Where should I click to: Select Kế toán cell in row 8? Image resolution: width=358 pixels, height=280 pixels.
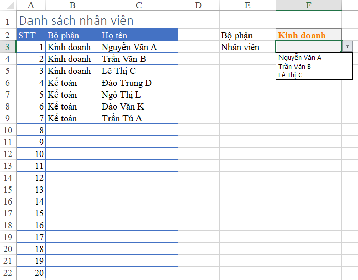[73, 106]
